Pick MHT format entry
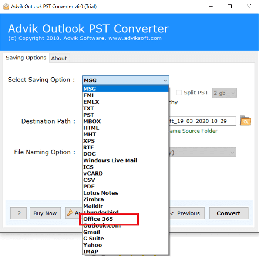The height and width of the screenshot is (257, 259). [125, 134]
